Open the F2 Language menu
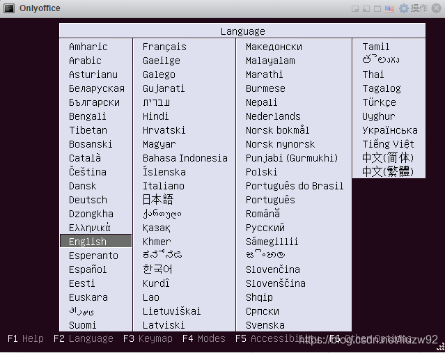The image size is (445, 353). [x=83, y=338]
